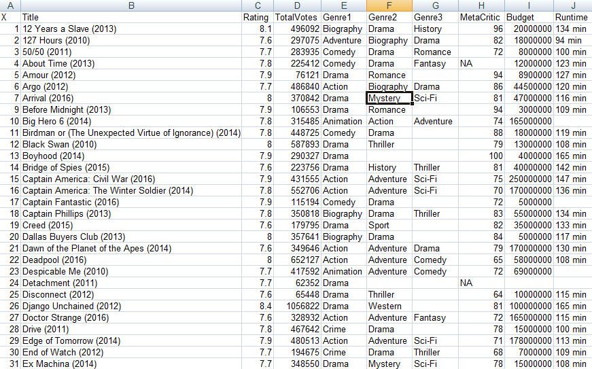Click the Genre3 header cell
Image resolution: width=592 pixels, height=369 pixels.
[x=435, y=18]
